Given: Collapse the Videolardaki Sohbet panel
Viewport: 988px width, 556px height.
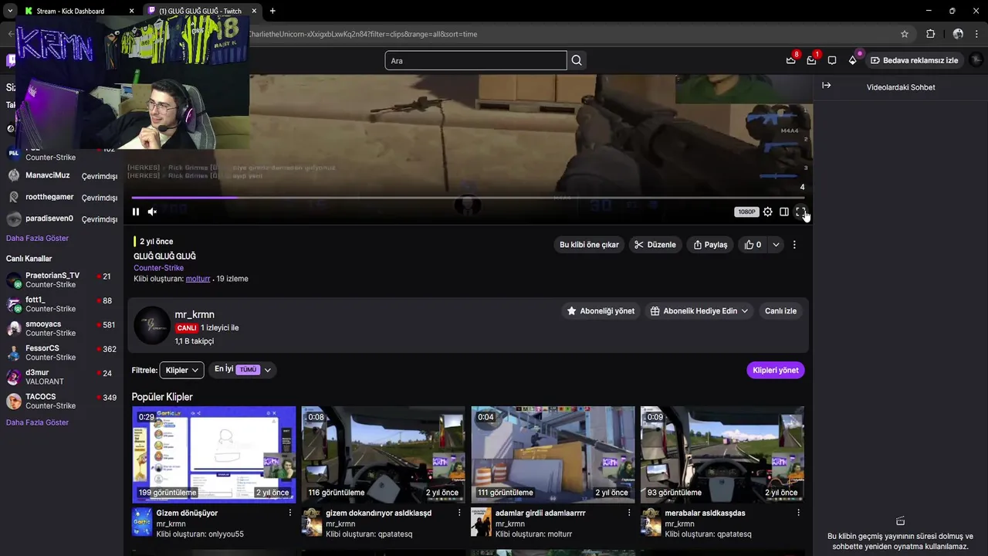Looking at the screenshot, I should pos(826,86).
